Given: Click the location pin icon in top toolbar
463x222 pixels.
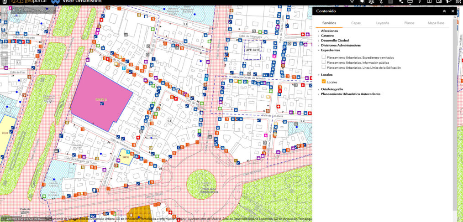Looking at the screenshot, I should click(x=352, y=2).
